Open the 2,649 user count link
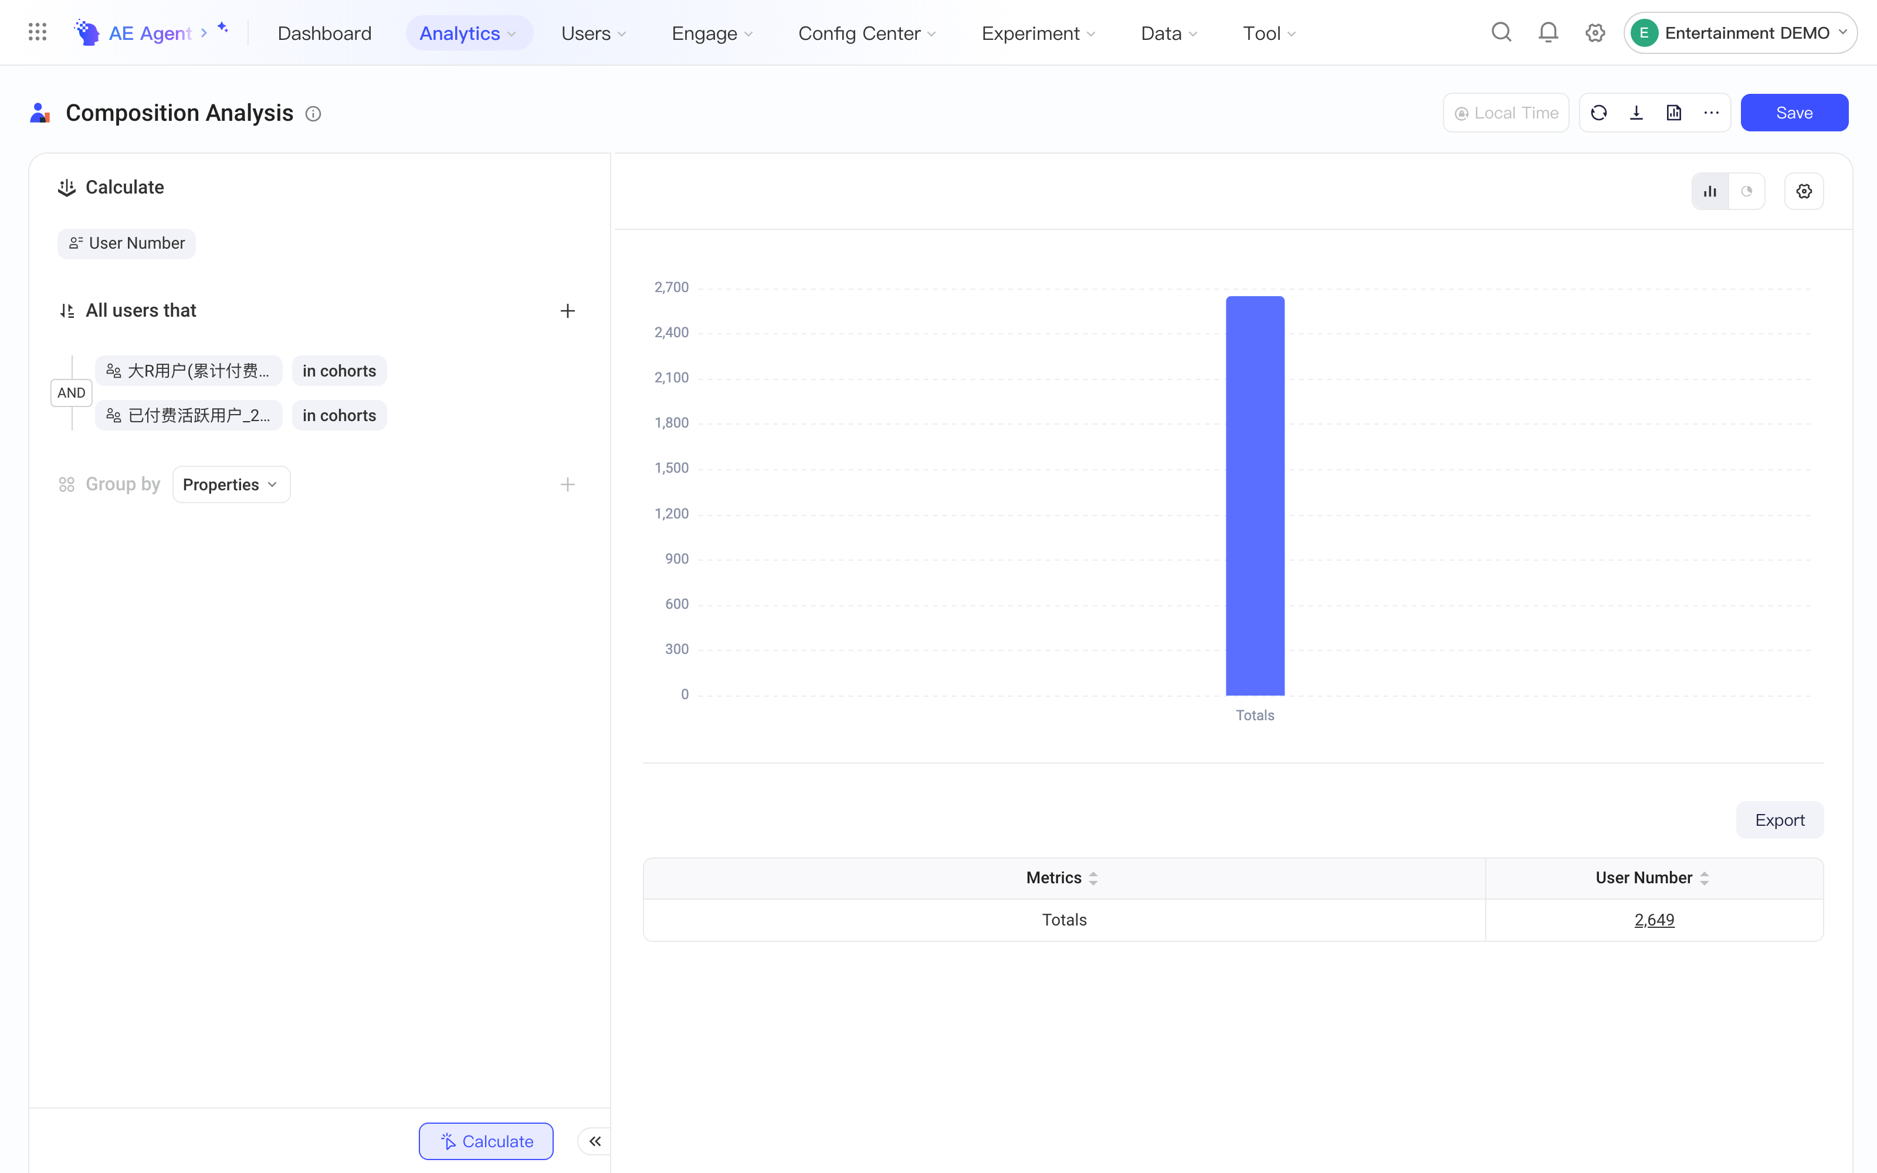1877x1173 pixels. pos(1654,920)
